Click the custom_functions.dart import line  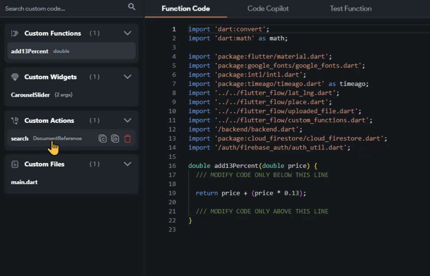coord(280,120)
